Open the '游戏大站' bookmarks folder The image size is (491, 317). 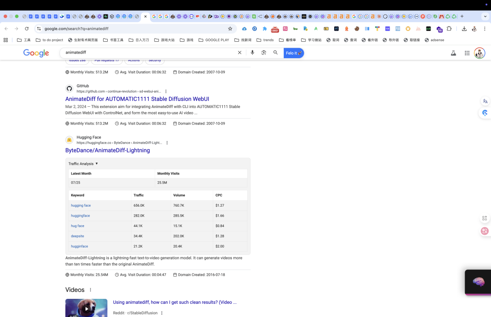[165, 40]
